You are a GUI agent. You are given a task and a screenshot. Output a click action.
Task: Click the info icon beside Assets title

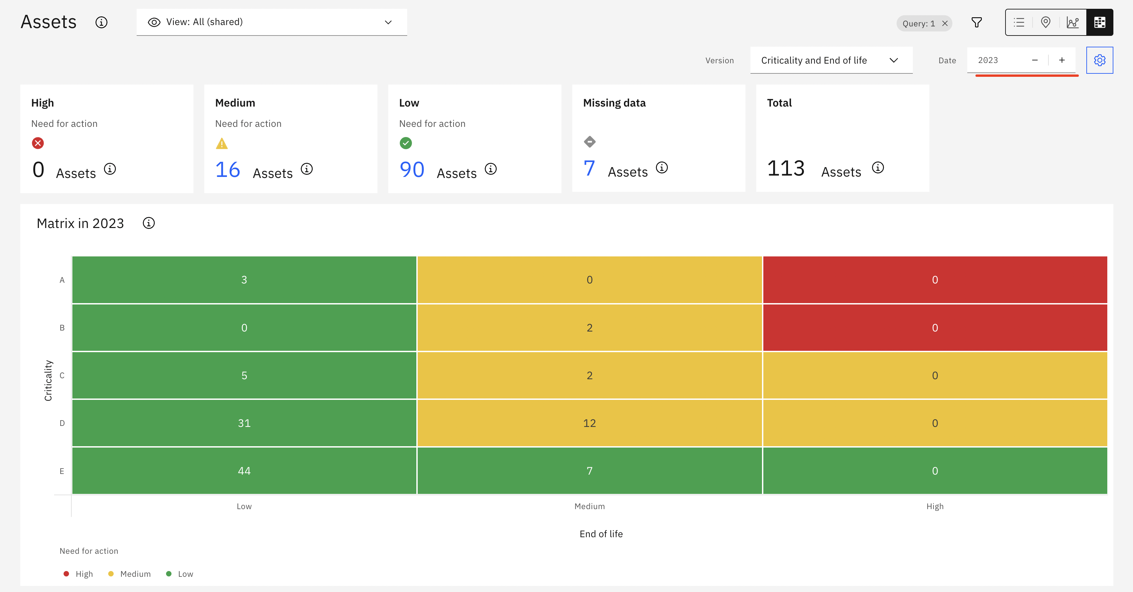pos(101,22)
